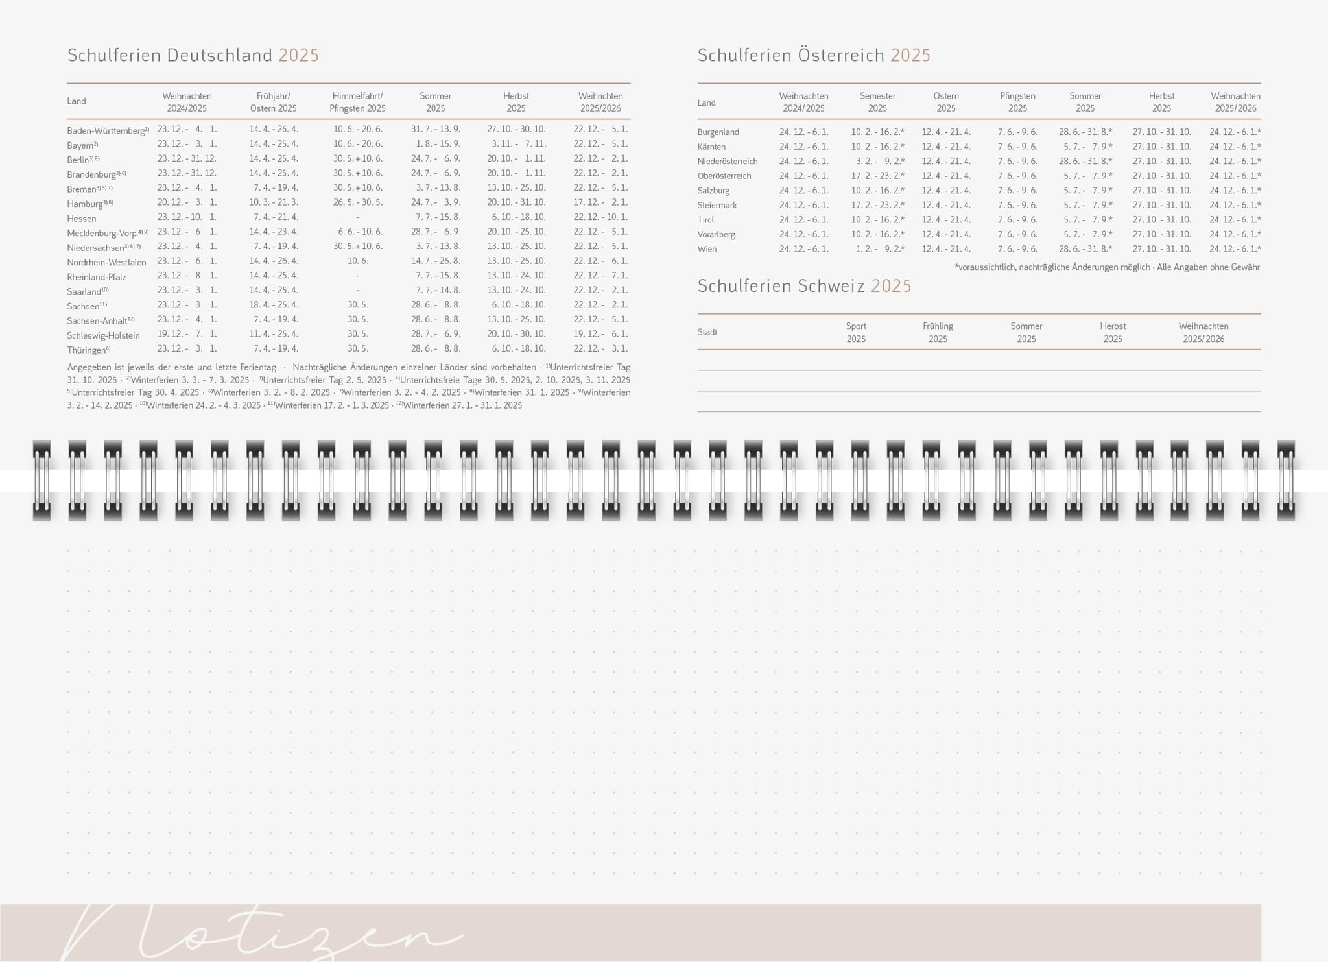1328x962 pixels.
Task: Select the Vorarlberg row label
Action: 717,234
